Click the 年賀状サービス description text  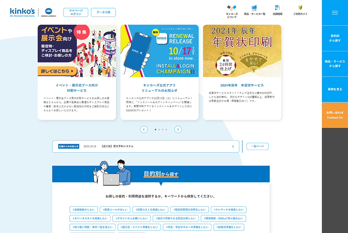coord(242,97)
